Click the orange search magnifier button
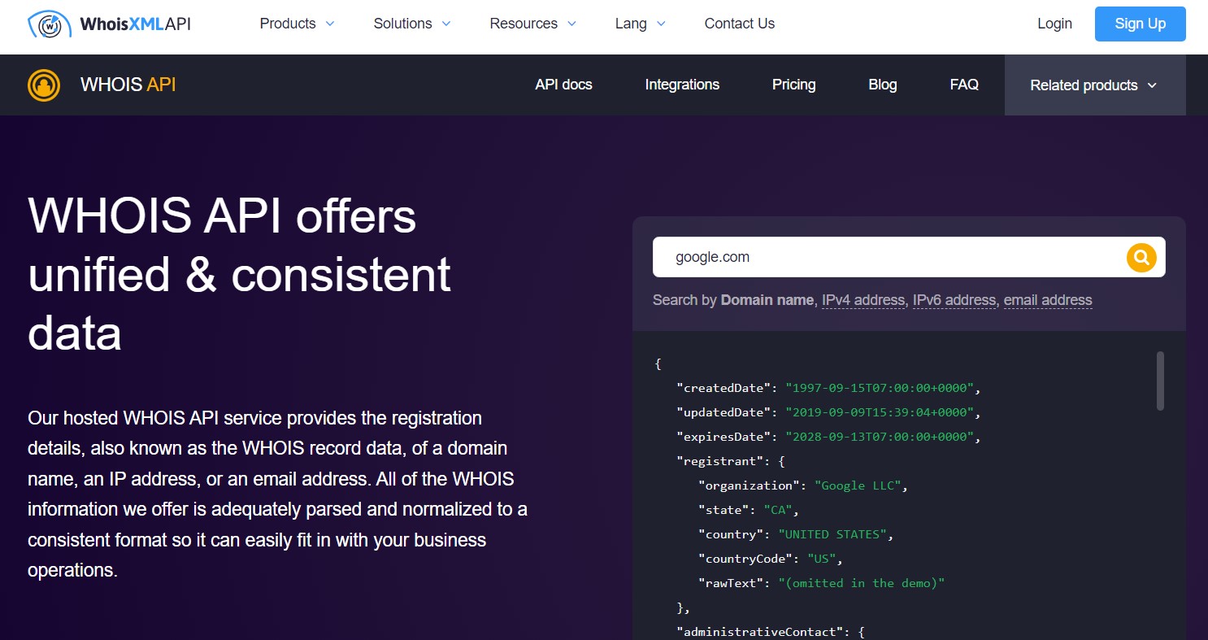This screenshot has height=640, width=1208. click(x=1141, y=258)
